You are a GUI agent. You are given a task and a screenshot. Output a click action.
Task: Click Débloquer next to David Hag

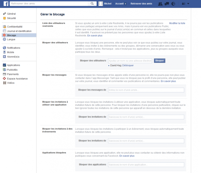click(x=128, y=65)
